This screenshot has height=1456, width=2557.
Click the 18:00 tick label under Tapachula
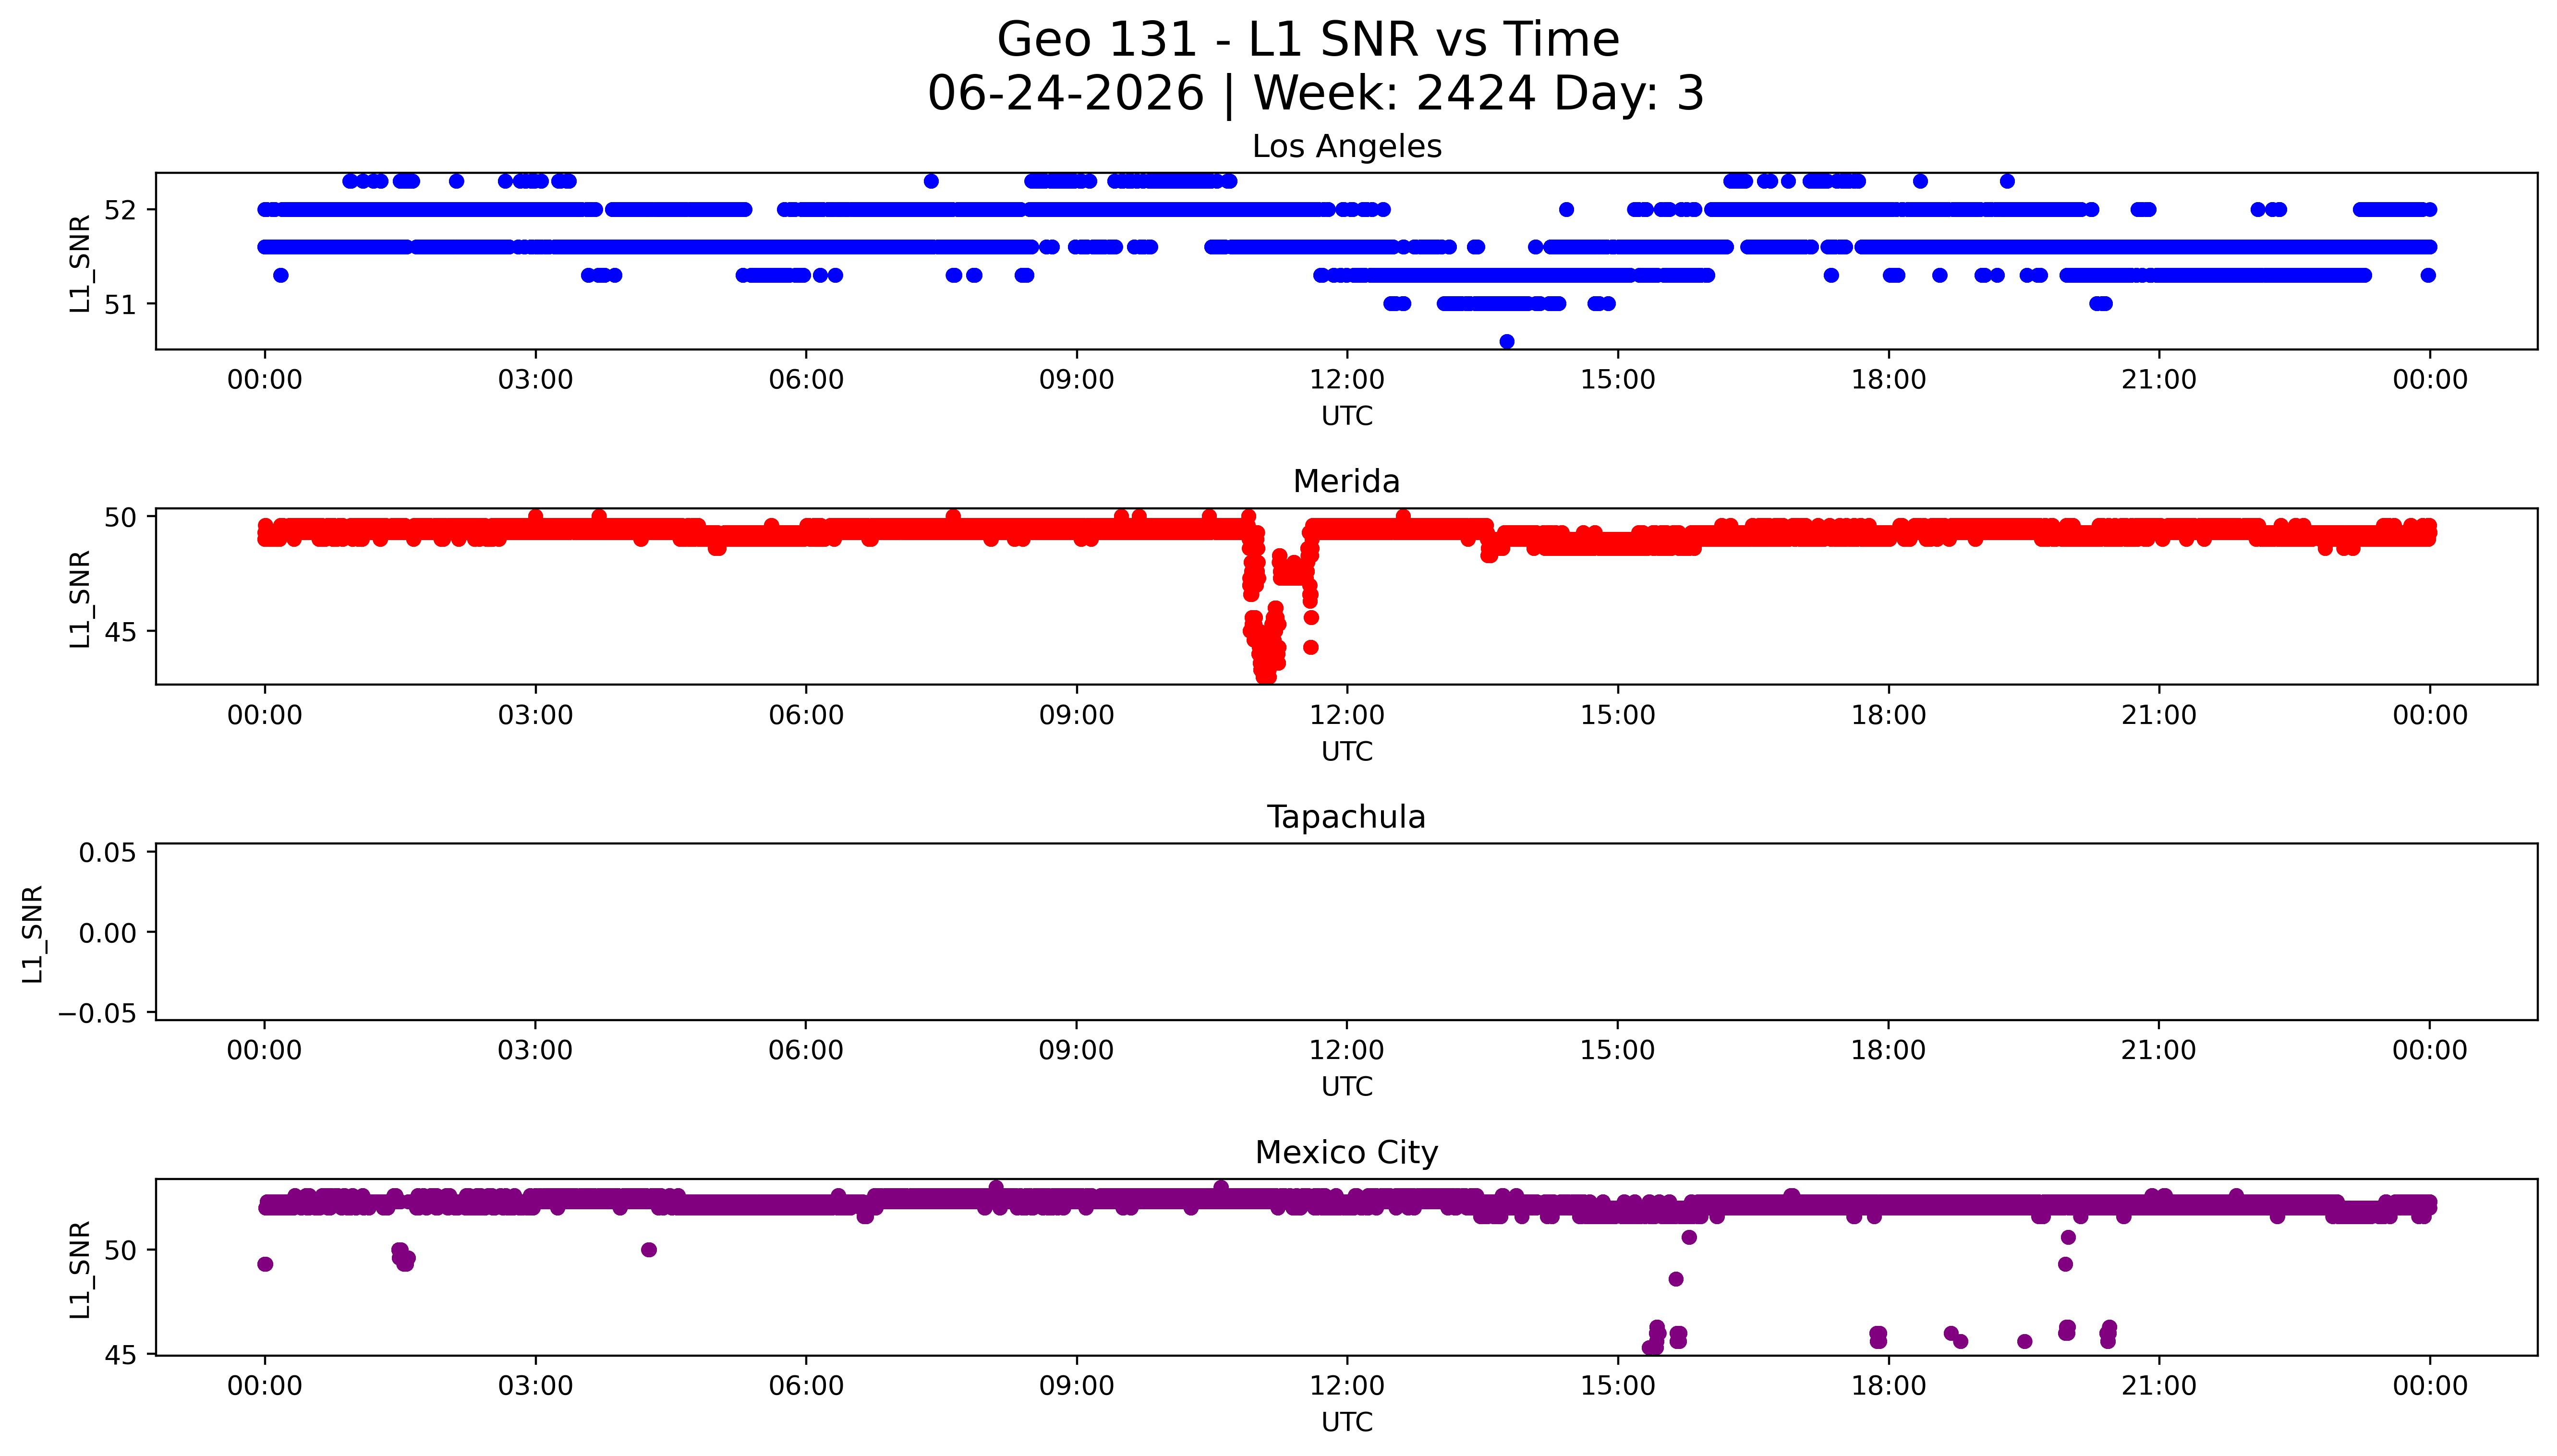[1888, 1050]
